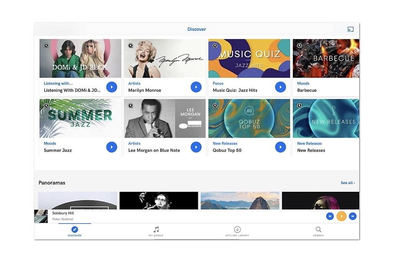The image size is (393, 262).
Task: Select the Peter Gabriel artist name
Action: point(63,219)
